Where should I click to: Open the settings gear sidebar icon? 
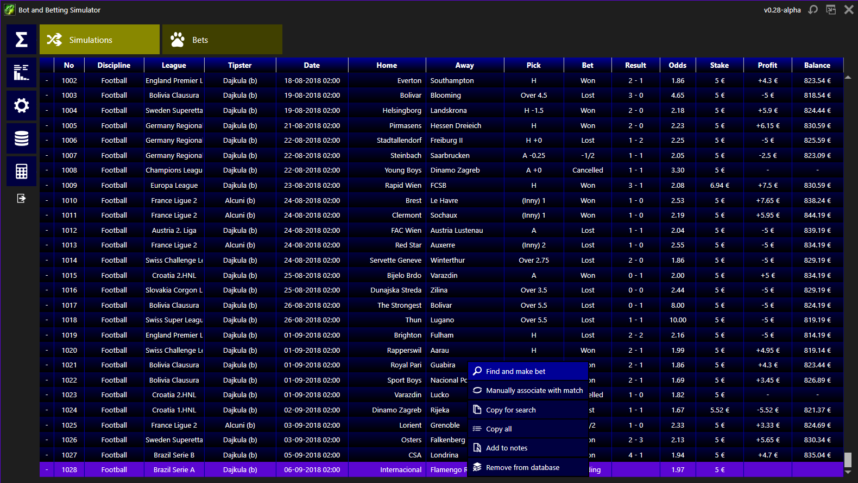click(x=21, y=105)
